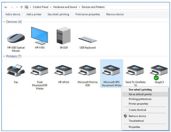Click the back navigation arrow
The width and height of the screenshot is (171, 132).
coord(6,7)
